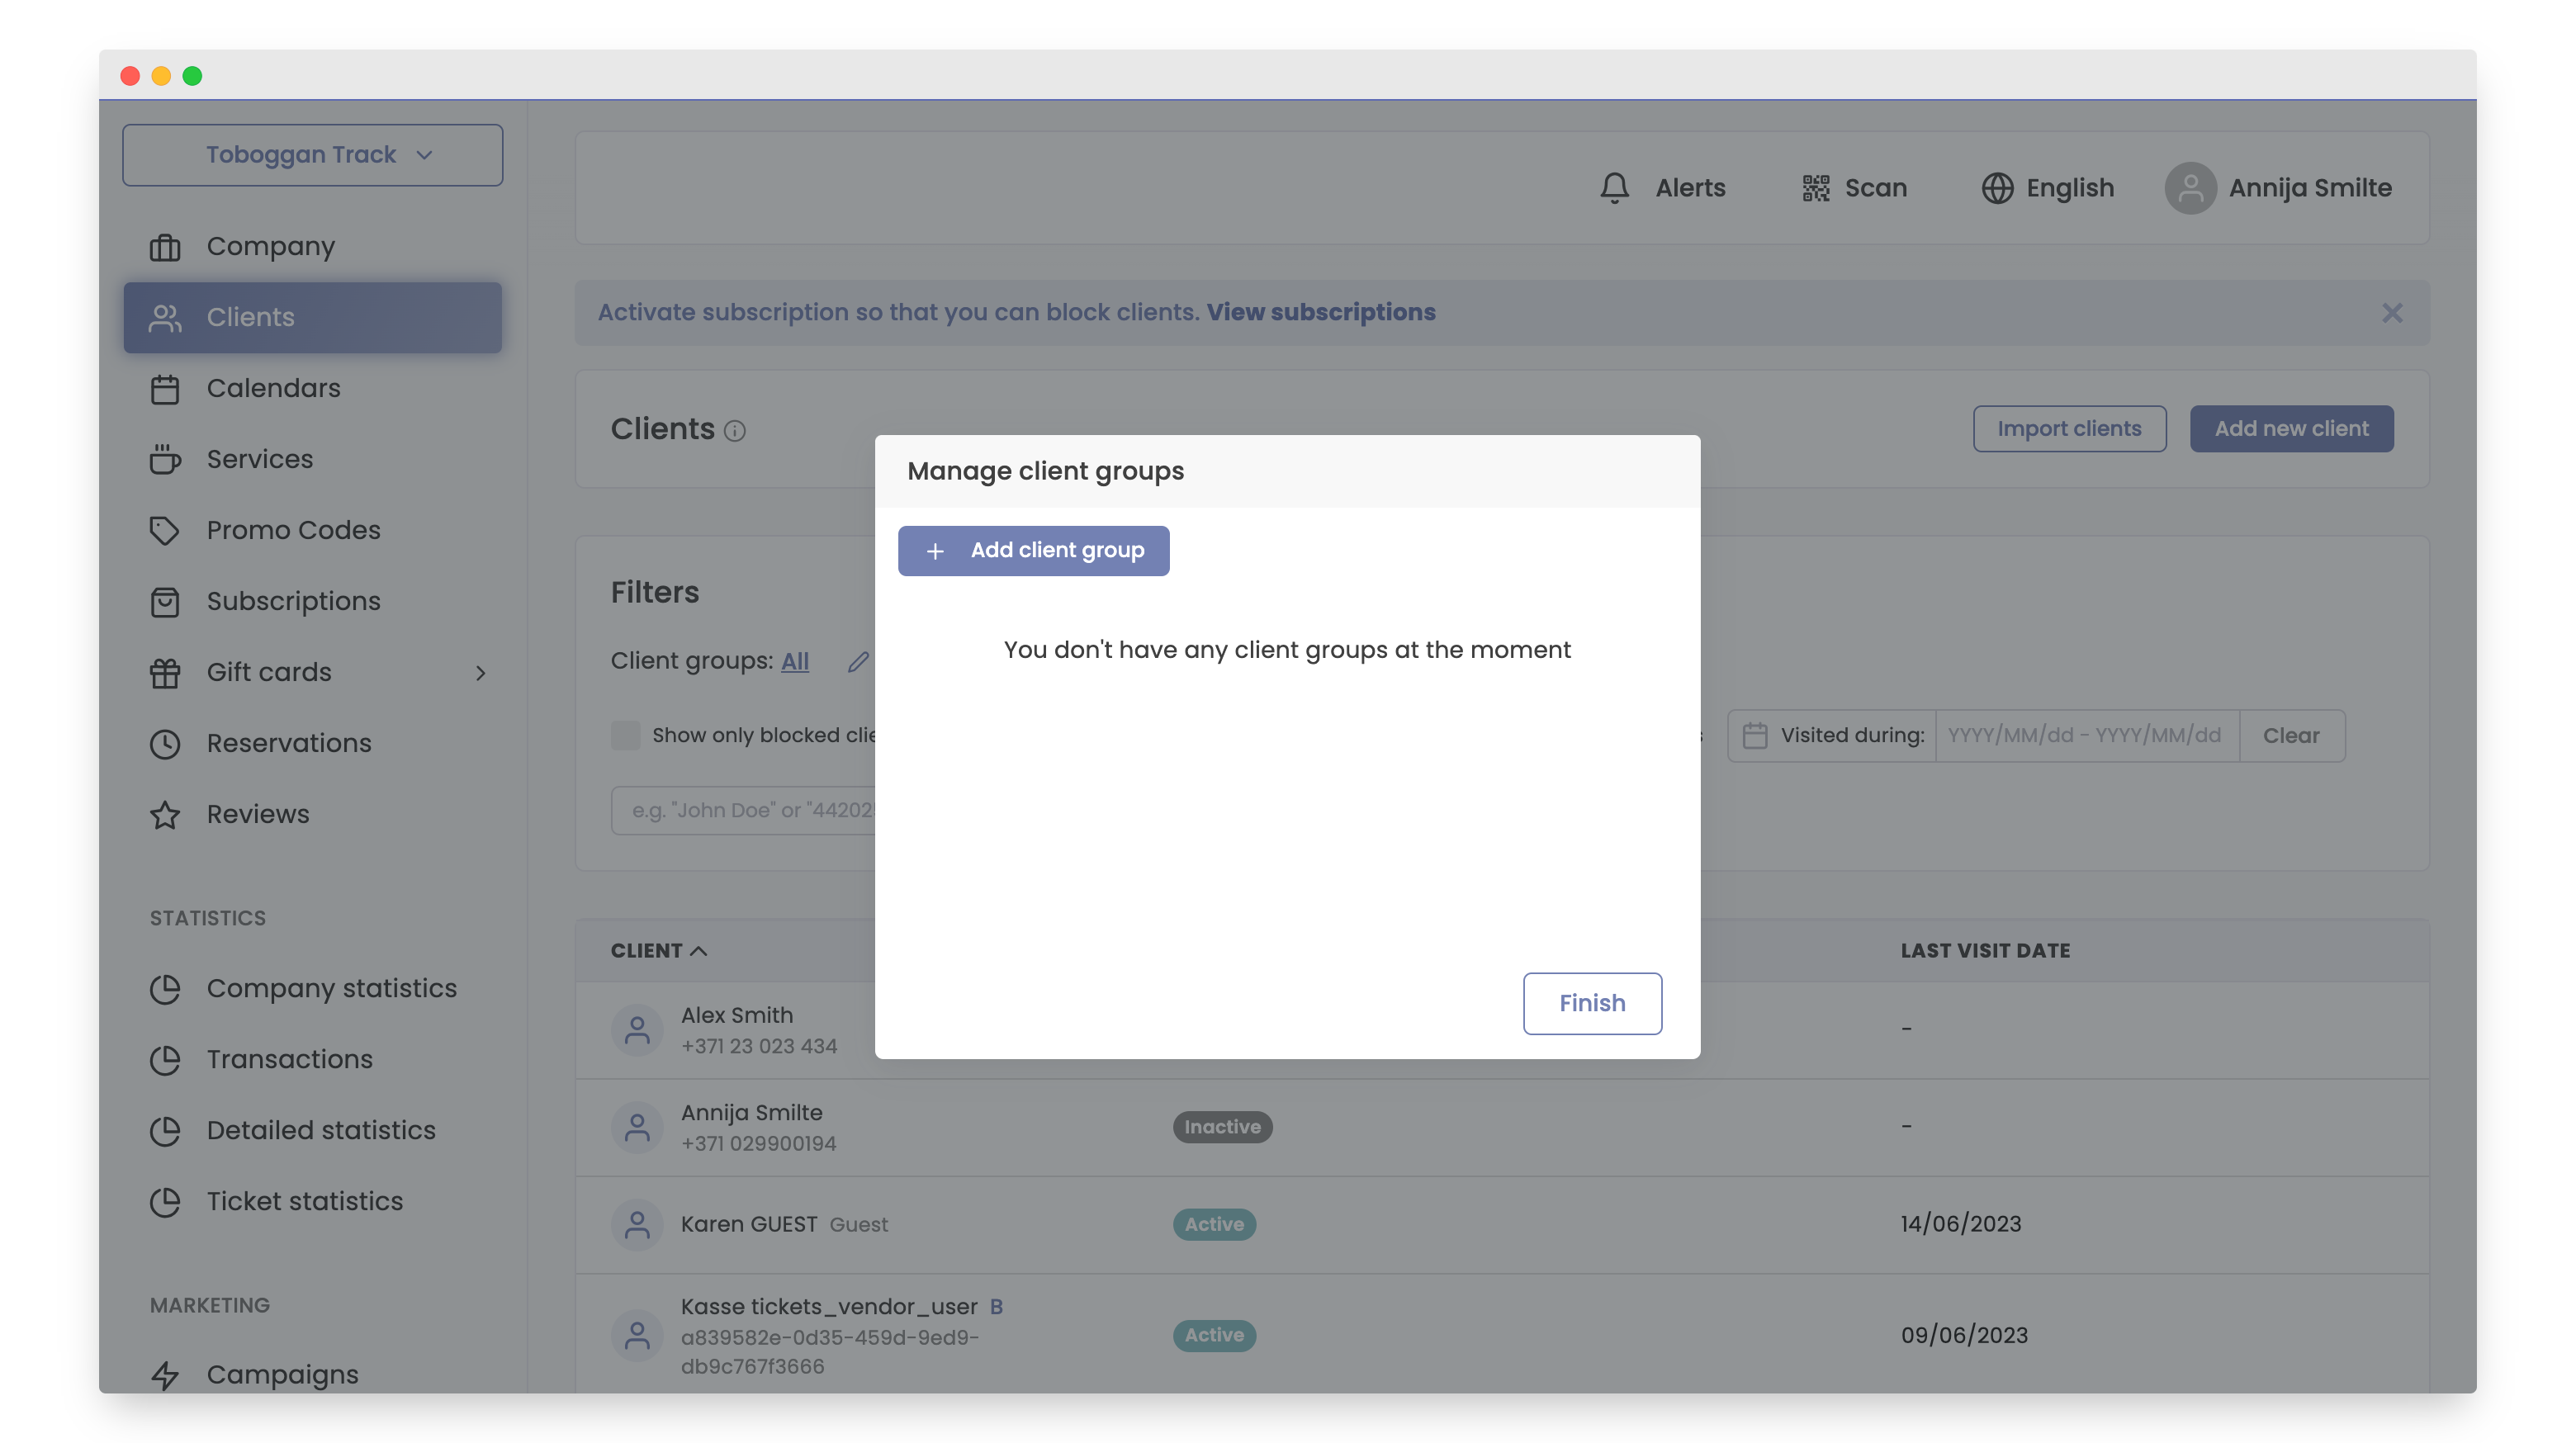Viewport: 2576px width, 1443px height.
Task: Dismiss the subscription banner with X
Action: [x=2391, y=313]
